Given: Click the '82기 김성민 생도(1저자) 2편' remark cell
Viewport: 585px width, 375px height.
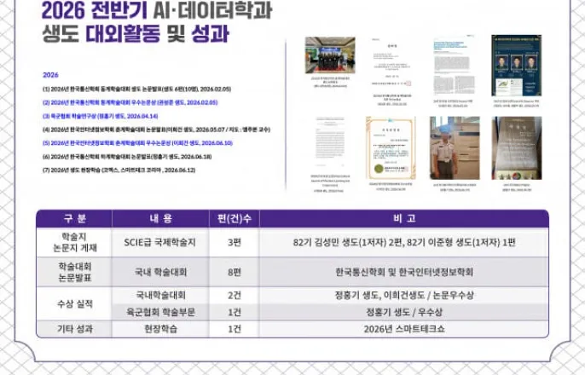Looking at the screenshot, I should (x=404, y=242).
